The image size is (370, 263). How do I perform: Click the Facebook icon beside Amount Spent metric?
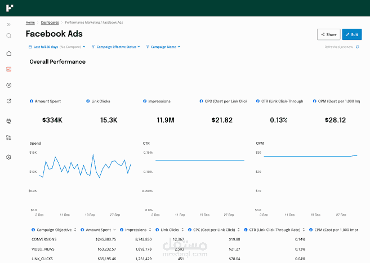point(32,101)
